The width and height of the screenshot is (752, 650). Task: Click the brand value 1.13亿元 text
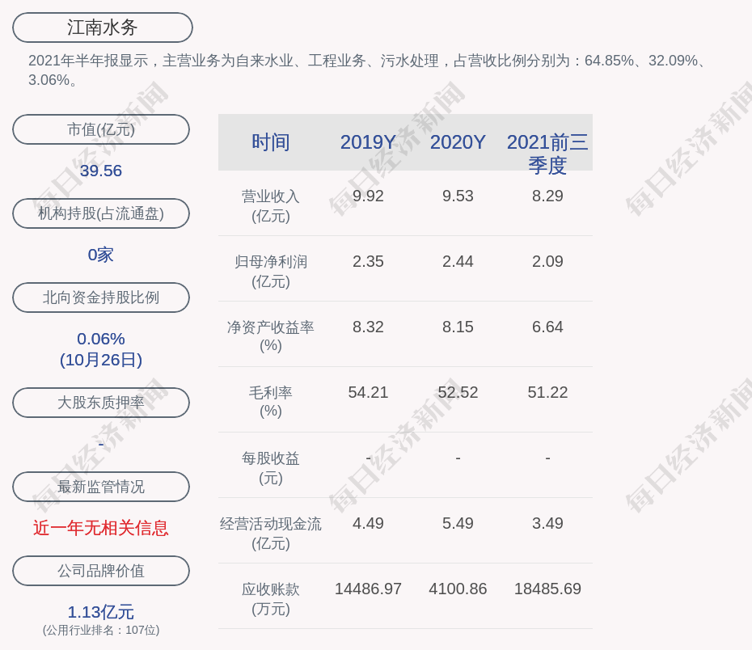point(101,612)
